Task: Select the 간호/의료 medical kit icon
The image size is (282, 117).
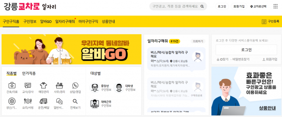Action: (12, 85)
